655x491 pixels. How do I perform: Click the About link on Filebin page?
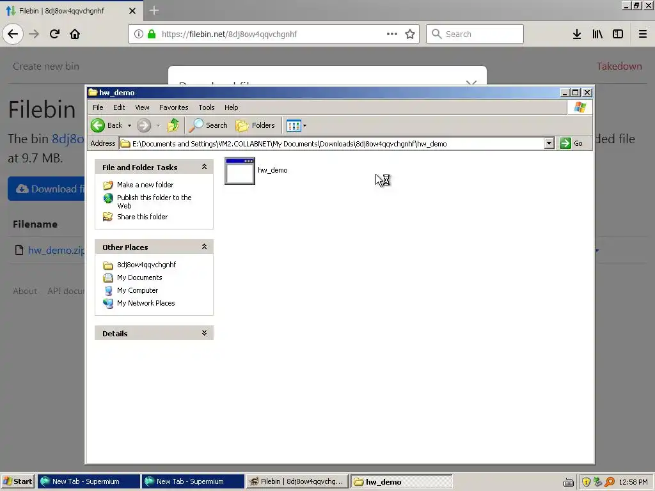[25, 291]
